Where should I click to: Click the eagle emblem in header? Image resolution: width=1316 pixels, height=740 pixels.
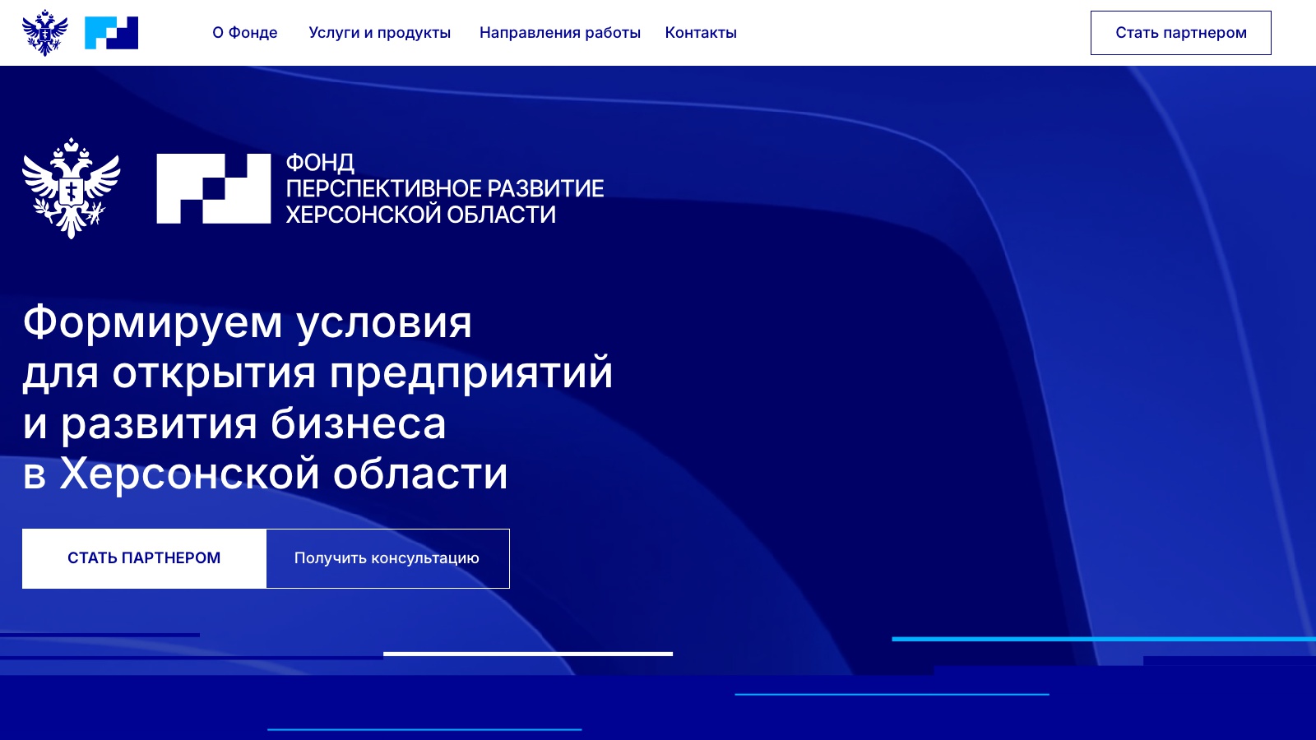click(44, 33)
